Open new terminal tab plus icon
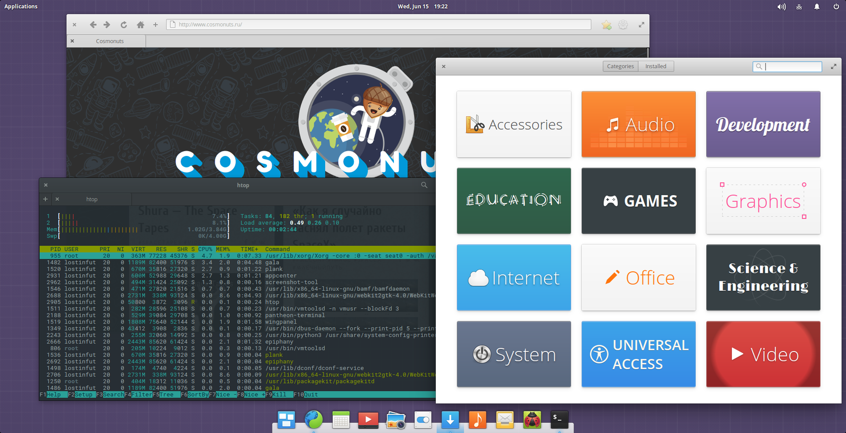Screen dimensions: 846x433 tap(45, 199)
